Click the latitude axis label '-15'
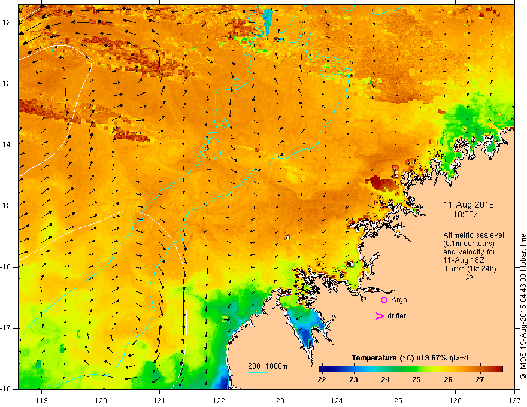527x407 pixels. pos(6,206)
